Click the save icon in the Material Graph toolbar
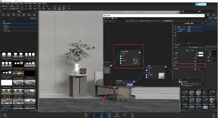 point(127,21)
